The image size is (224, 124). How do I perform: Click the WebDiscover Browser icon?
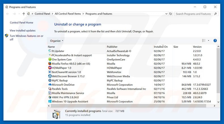(x=50, y=76)
